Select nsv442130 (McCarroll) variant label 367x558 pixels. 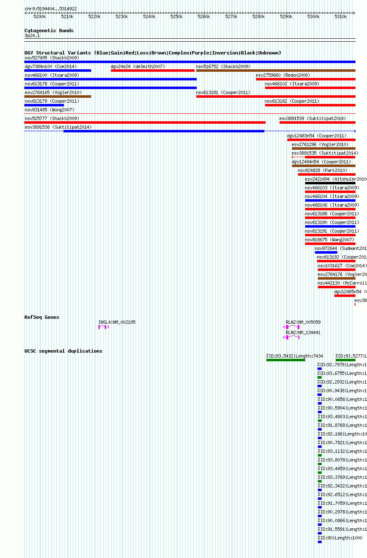[x=342, y=283]
